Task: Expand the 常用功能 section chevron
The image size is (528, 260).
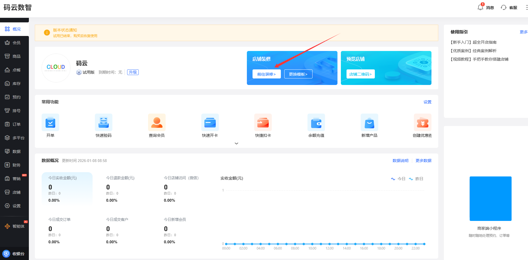Action: [236, 144]
